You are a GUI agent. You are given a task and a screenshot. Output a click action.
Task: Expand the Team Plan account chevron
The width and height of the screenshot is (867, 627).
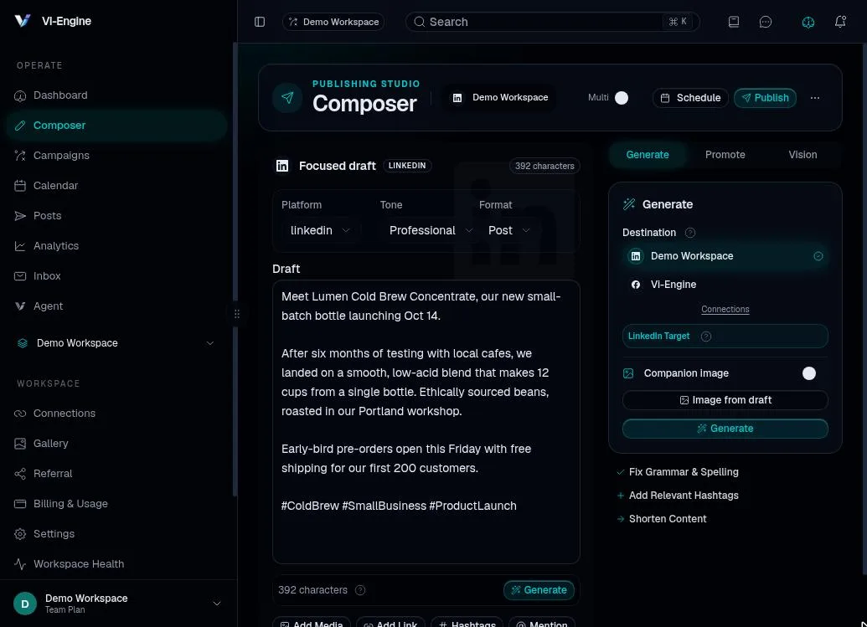(217, 604)
